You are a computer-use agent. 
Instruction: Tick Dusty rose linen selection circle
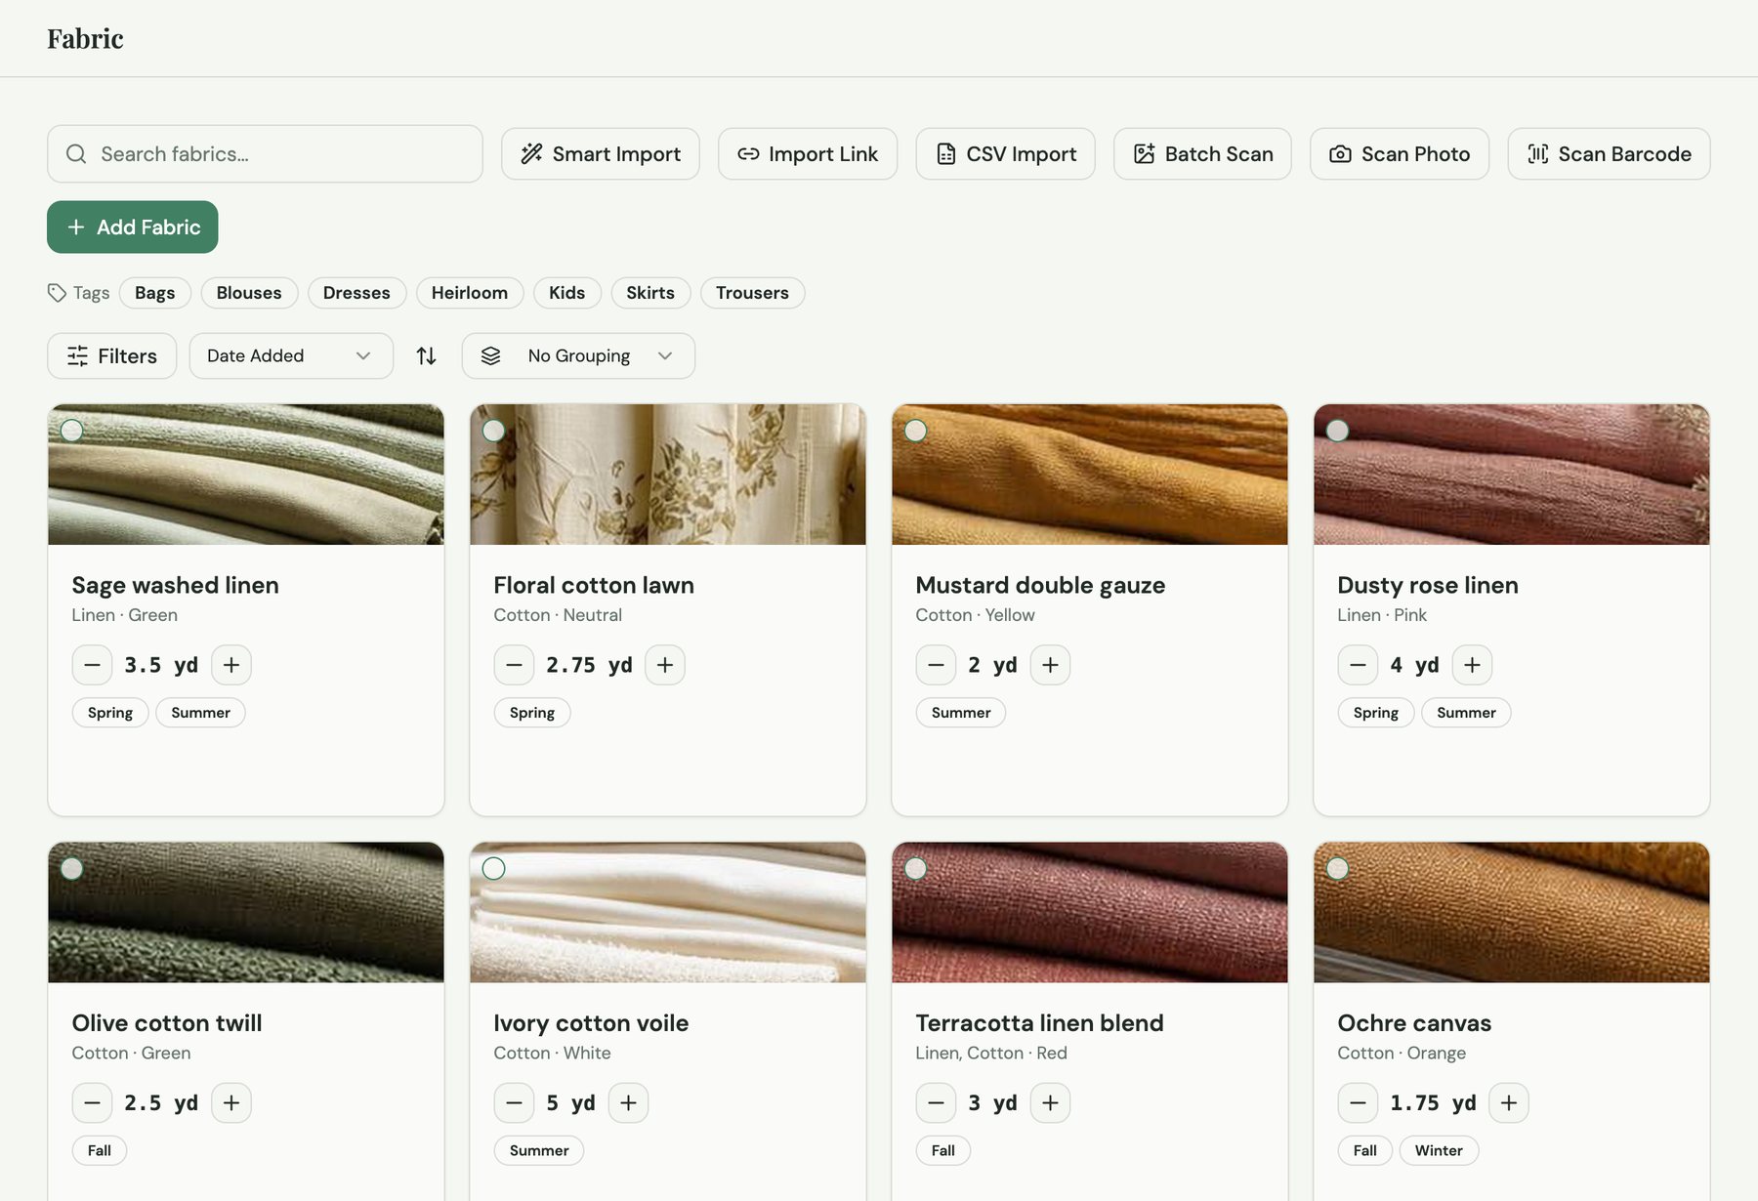click(1337, 431)
